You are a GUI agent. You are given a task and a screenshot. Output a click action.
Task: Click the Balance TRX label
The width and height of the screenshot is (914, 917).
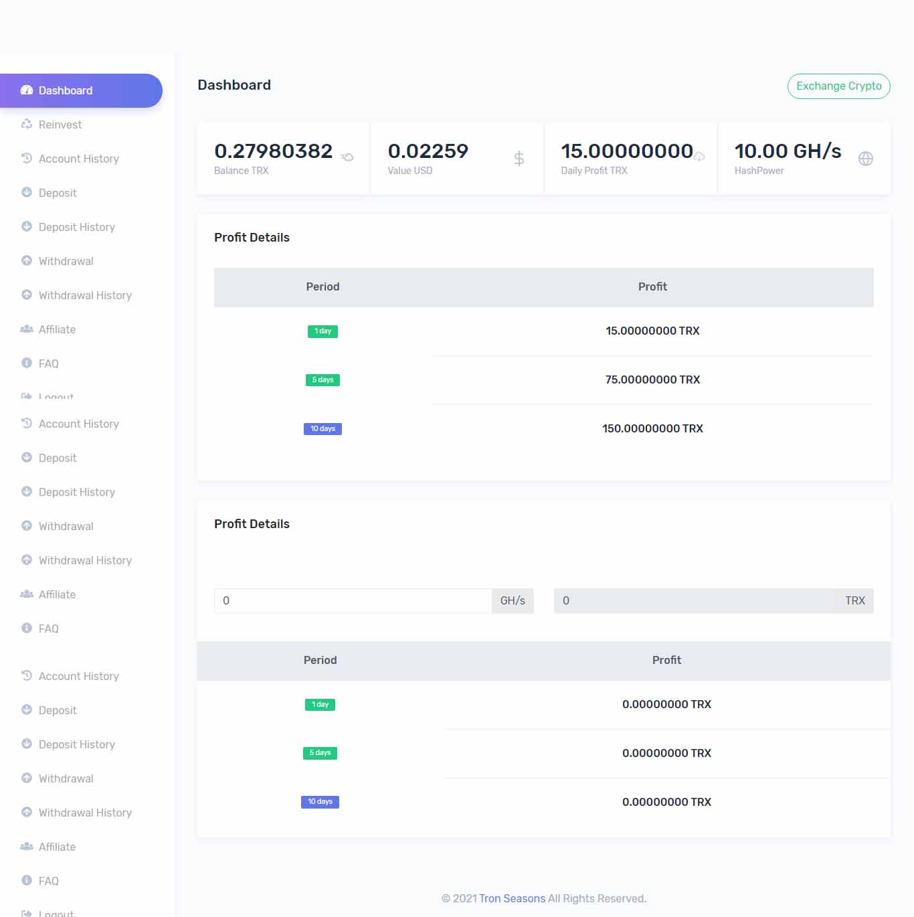click(241, 171)
